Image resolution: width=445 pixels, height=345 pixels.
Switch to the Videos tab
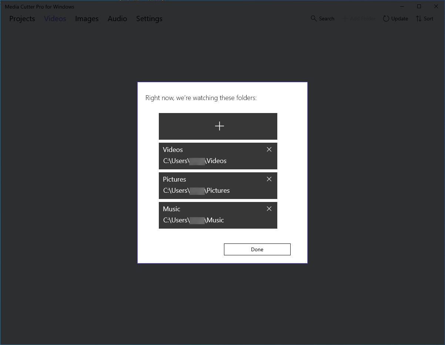coord(55,19)
